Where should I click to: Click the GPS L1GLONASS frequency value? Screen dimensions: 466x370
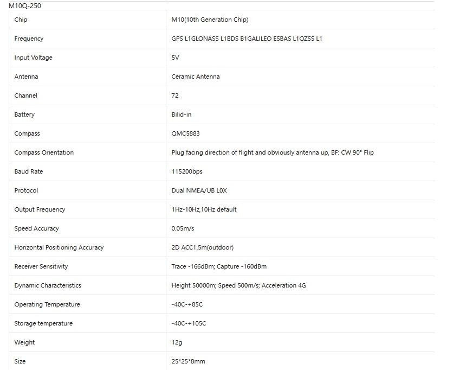[x=247, y=39]
